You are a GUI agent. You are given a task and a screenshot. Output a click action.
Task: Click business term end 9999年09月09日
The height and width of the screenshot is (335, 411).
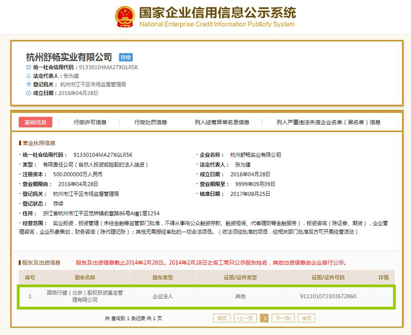coord(255,184)
